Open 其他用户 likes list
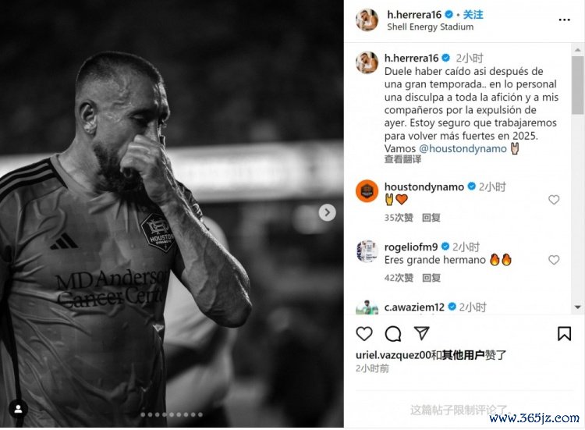 click(x=463, y=355)
